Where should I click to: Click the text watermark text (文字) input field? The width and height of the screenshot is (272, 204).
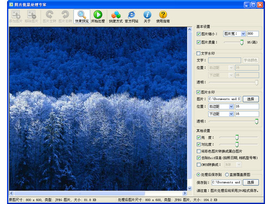(225, 60)
